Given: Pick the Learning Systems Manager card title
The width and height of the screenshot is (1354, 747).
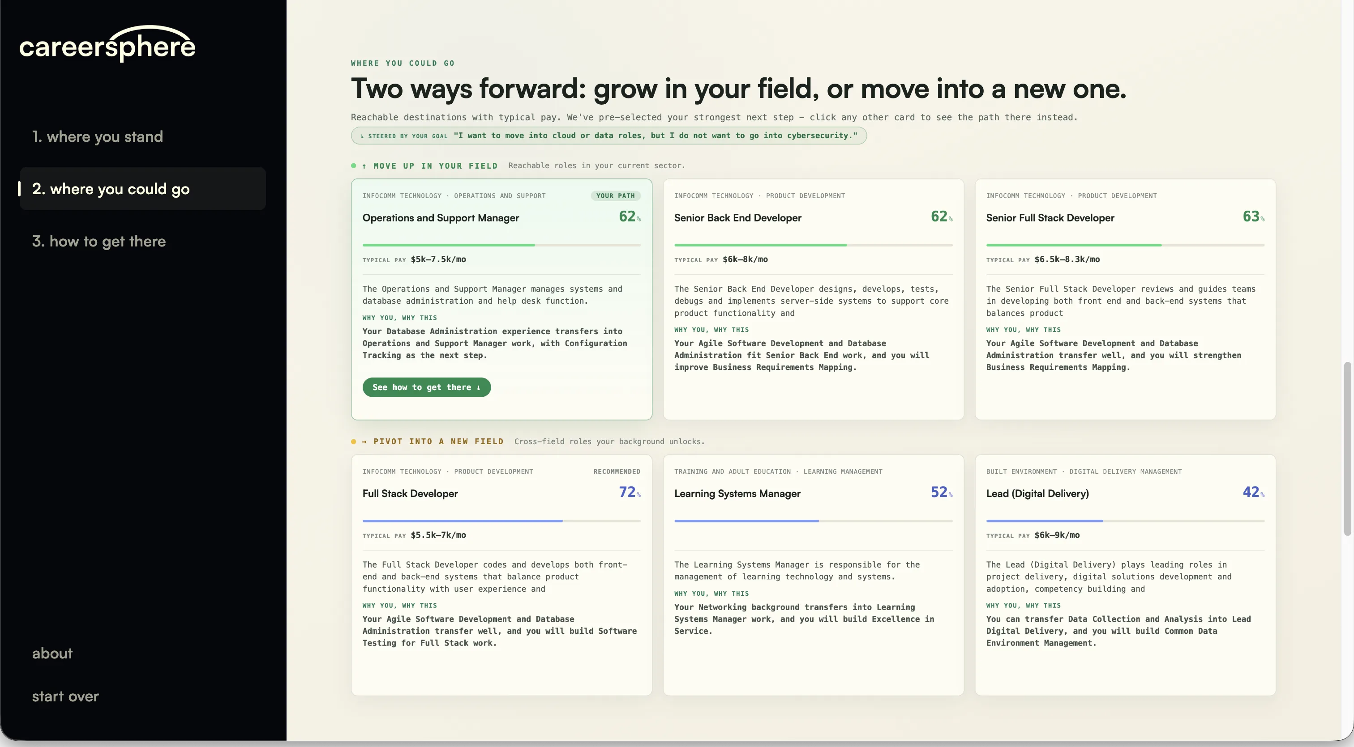Looking at the screenshot, I should pyautogui.click(x=737, y=493).
